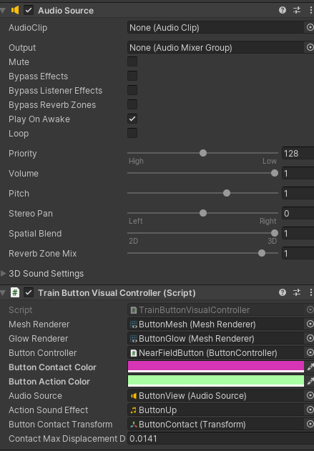Click ButtonContact (Transform) reference
Image resolution: width=314 pixels, height=451 pixels.
[x=216, y=425]
